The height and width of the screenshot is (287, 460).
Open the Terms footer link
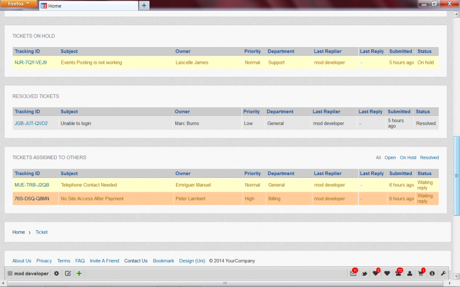click(x=64, y=261)
